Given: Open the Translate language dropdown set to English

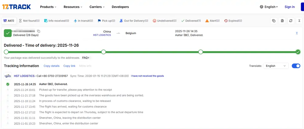Looking at the screenshot, I should pos(276,66).
